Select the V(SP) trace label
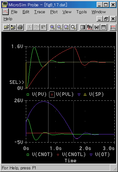The height and width of the screenshot is (172, 118). pos(96,94)
